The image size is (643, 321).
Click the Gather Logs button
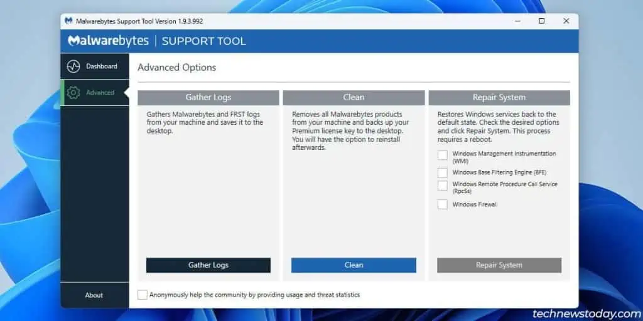click(x=208, y=265)
